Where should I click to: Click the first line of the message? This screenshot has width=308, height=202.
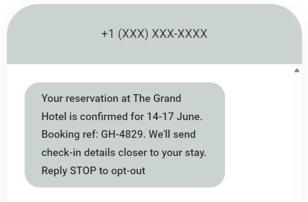pos(111,98)
